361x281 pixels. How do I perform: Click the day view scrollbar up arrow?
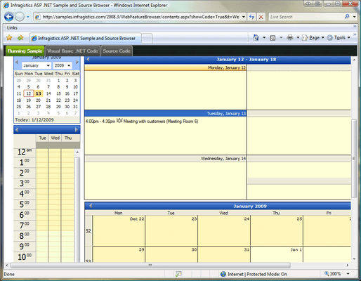77,152
